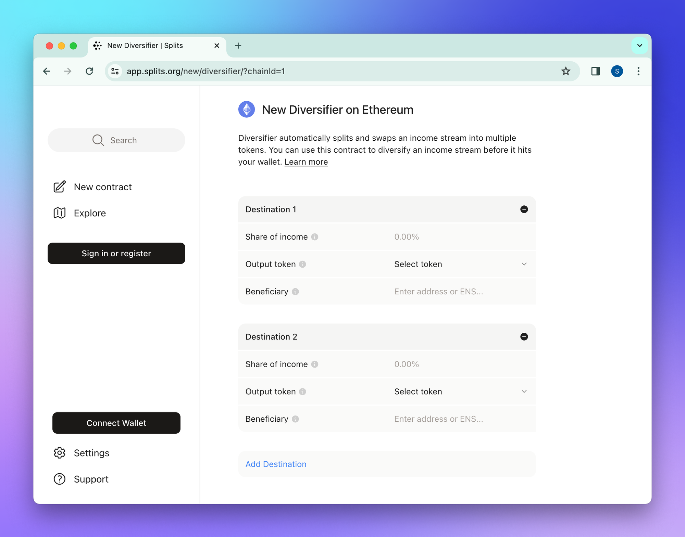Open browser side panel icon
The height and width of the screenshot is (537, 685).
595,71
